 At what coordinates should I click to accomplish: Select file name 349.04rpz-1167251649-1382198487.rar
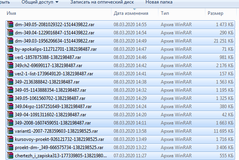(53, 107)
